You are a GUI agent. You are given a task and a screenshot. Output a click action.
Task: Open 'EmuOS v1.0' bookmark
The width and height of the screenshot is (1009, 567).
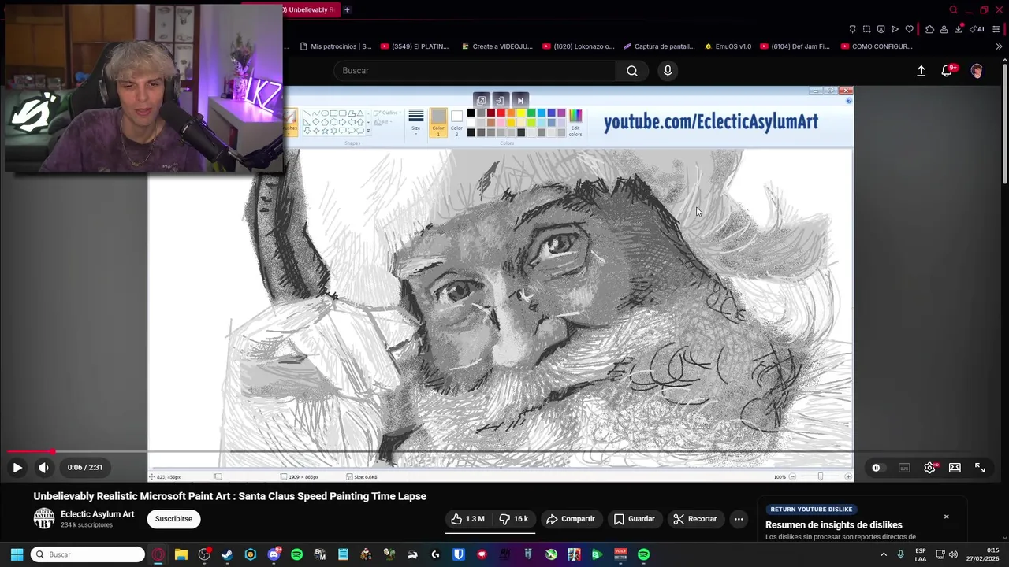point(728,46)
